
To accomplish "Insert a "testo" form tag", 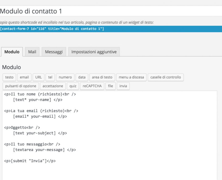I will 9,77.
